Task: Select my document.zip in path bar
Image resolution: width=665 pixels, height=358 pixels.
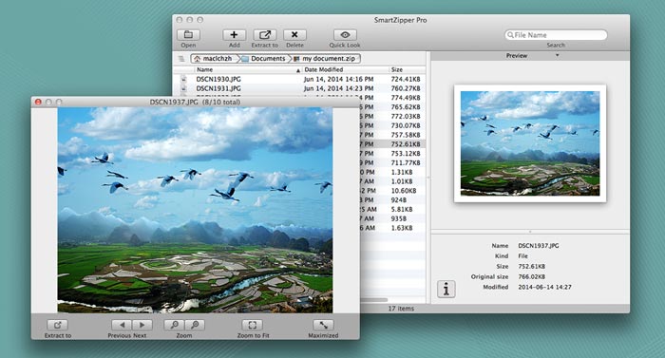Action: (x=325, y=59)
